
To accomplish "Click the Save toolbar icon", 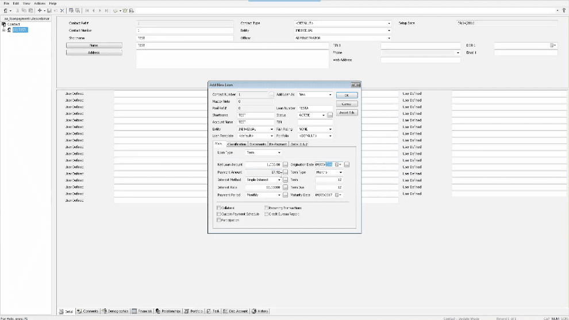I will coord(49,10).
